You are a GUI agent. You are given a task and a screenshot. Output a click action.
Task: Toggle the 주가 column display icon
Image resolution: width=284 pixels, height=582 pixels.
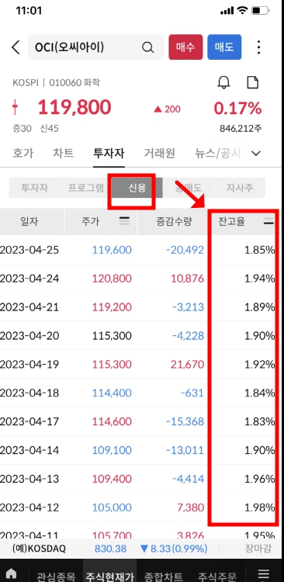coord(125,221)
